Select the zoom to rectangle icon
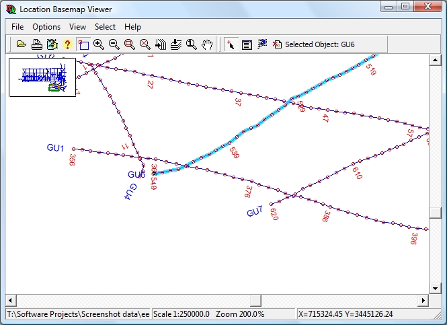Screen dimensions: 447x325 (x=130, y=44)
